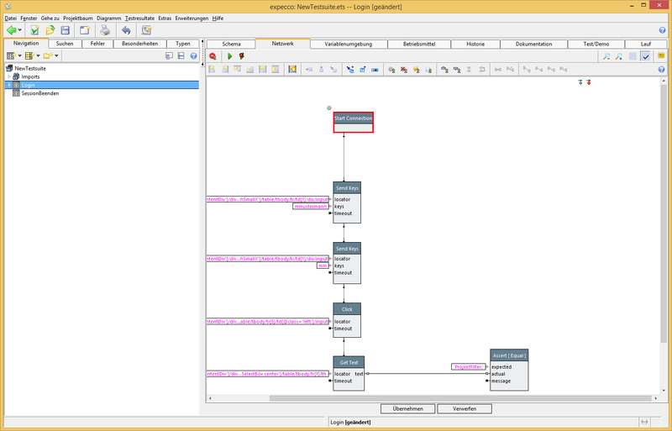672x431 pixels.
Task: Expand the Imports tree node
Action: [x=8, y=76]
